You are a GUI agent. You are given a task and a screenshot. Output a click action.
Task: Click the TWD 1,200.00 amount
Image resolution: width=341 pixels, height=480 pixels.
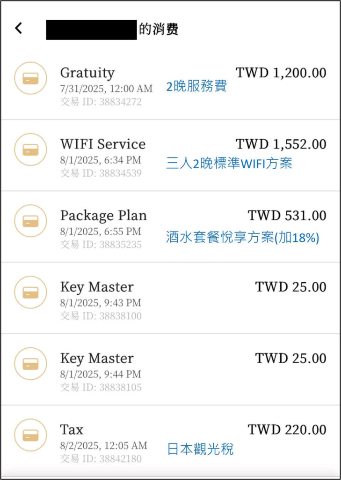(281, 73)
